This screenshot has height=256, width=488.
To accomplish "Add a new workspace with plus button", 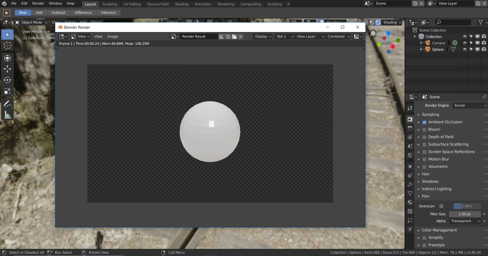I will point(288,4).
